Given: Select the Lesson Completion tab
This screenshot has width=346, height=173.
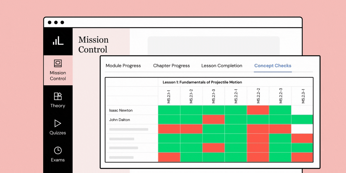Looking at the screenshot, I should [222, 66].
